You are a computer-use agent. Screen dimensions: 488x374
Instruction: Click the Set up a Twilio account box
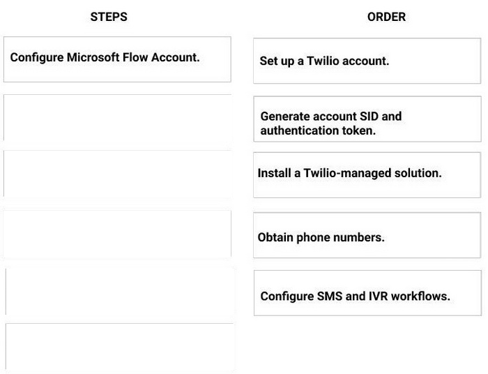367,61
